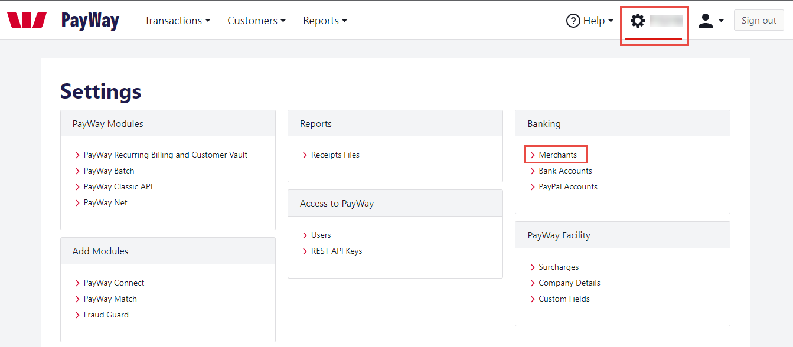
Task: Open PayPal Accounts settings
Action: (568, 187)
